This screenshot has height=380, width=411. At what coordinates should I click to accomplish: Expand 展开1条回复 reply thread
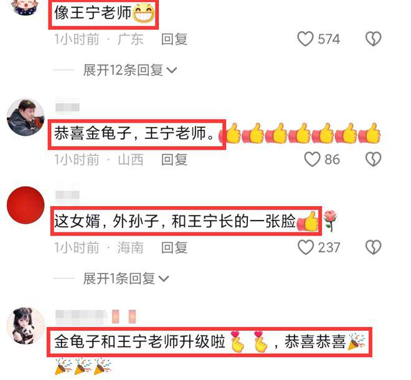click(126, 278)
